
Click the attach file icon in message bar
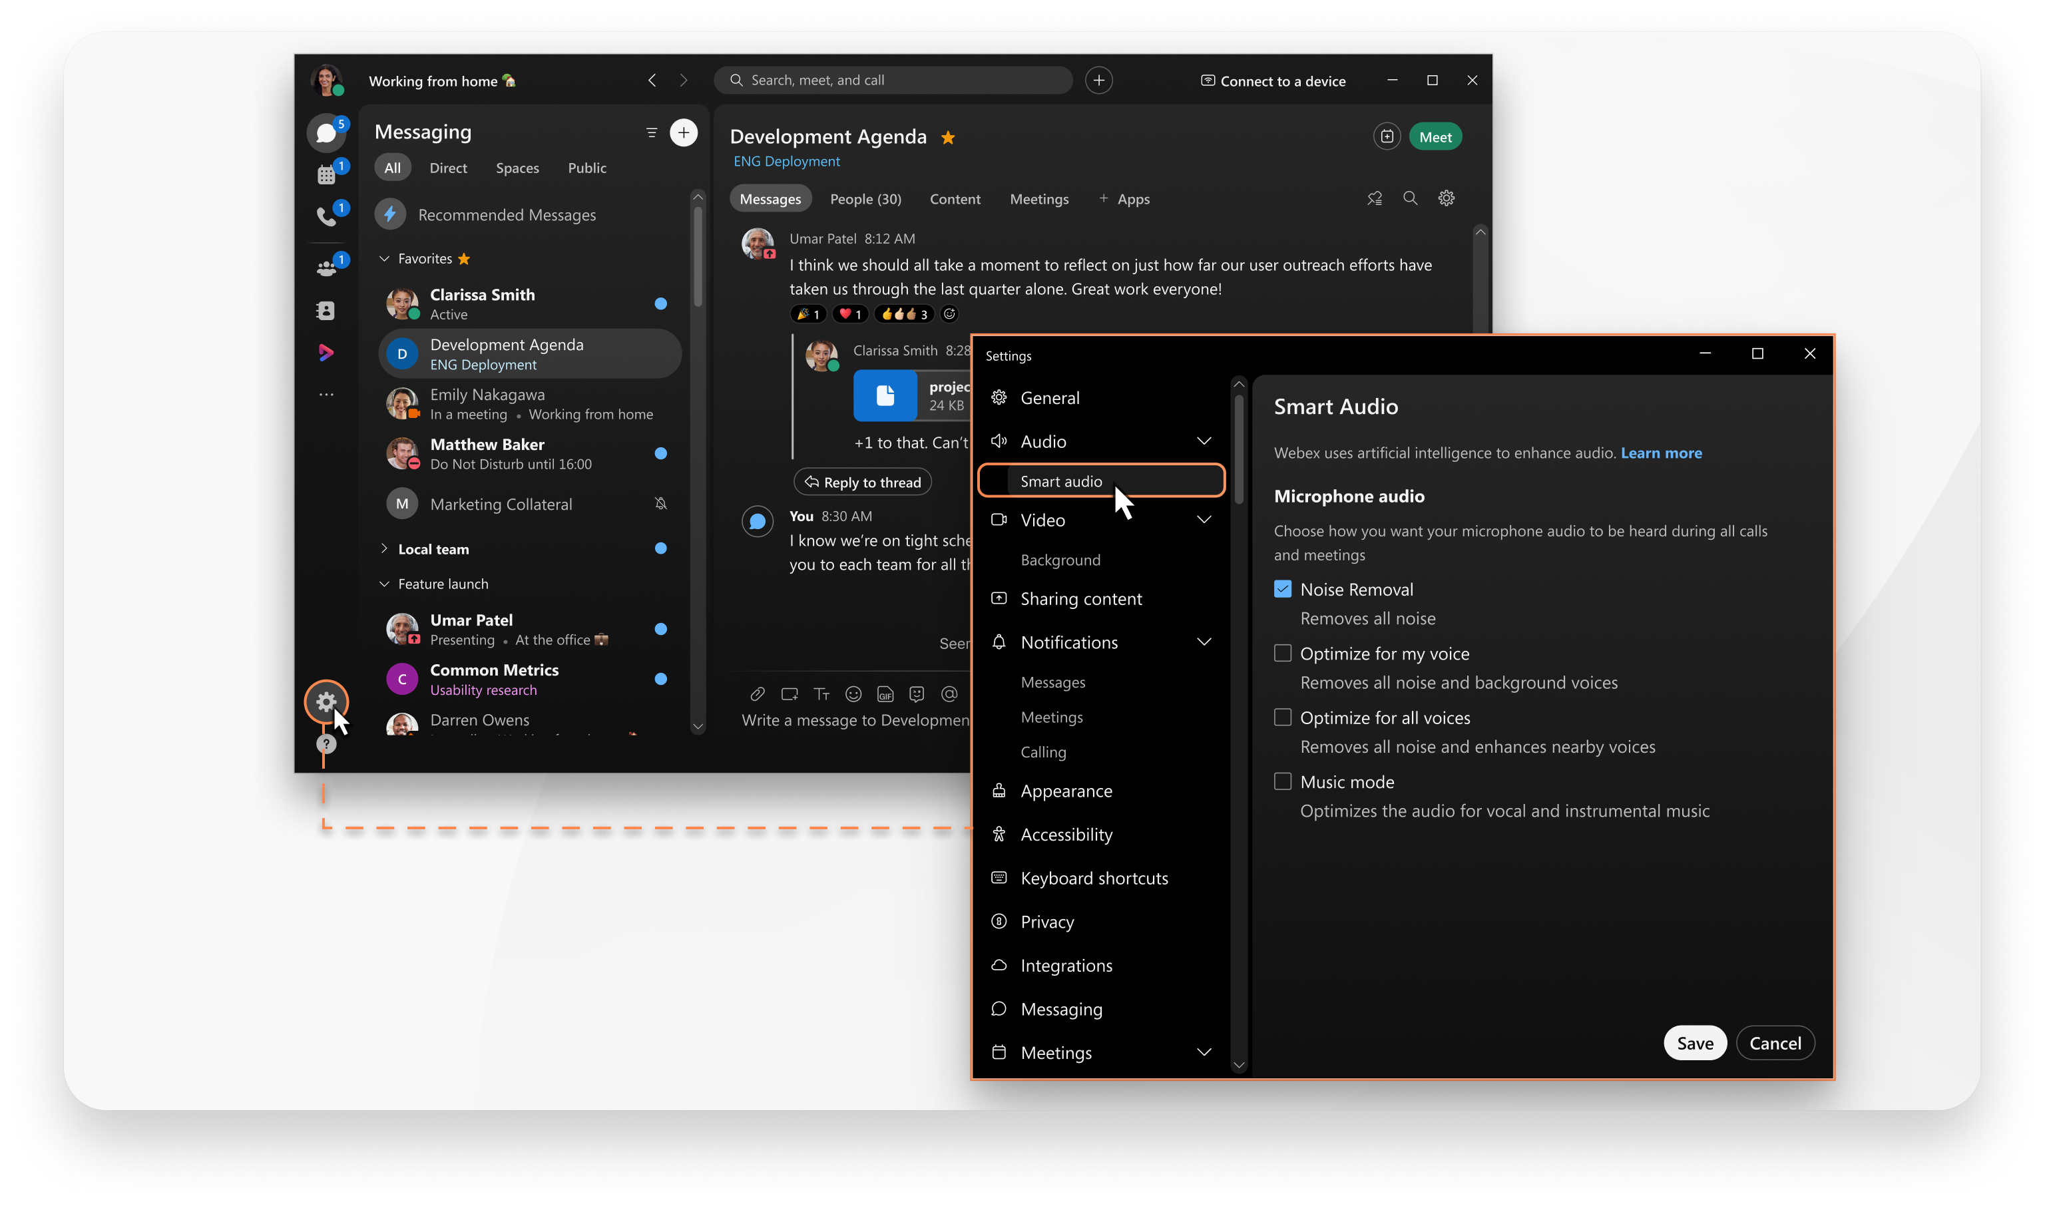(752, 694)
